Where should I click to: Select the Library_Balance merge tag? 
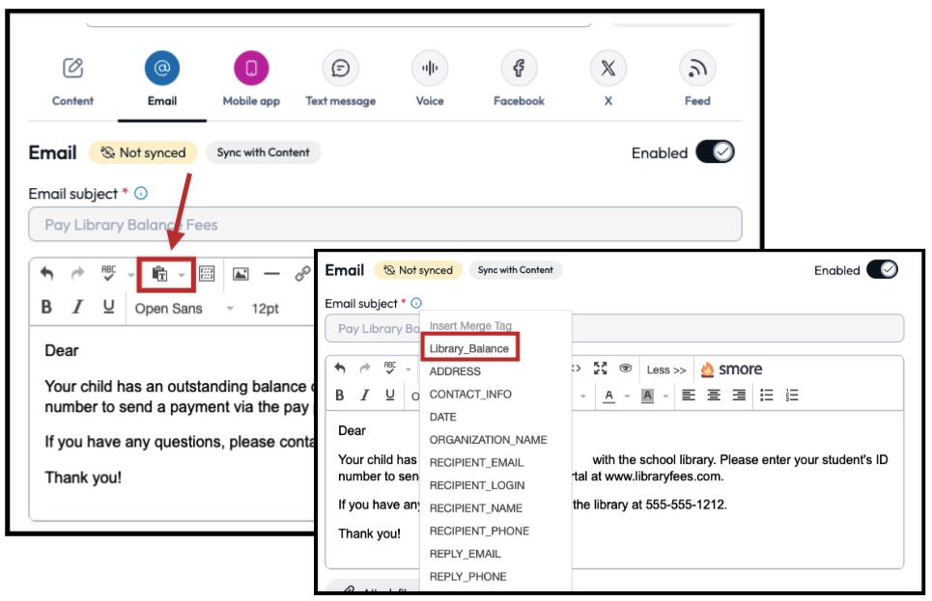pyautogui.click(x=469, y=346)
